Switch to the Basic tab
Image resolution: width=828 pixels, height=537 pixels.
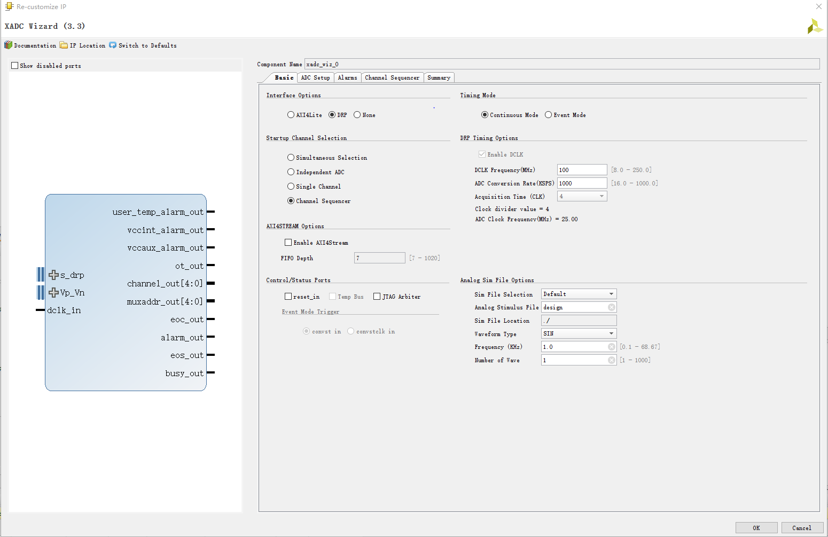(x=284, y=77)
